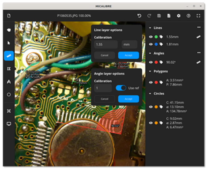
Task: Select the polygon measurement tool
Action: [9, 69]
